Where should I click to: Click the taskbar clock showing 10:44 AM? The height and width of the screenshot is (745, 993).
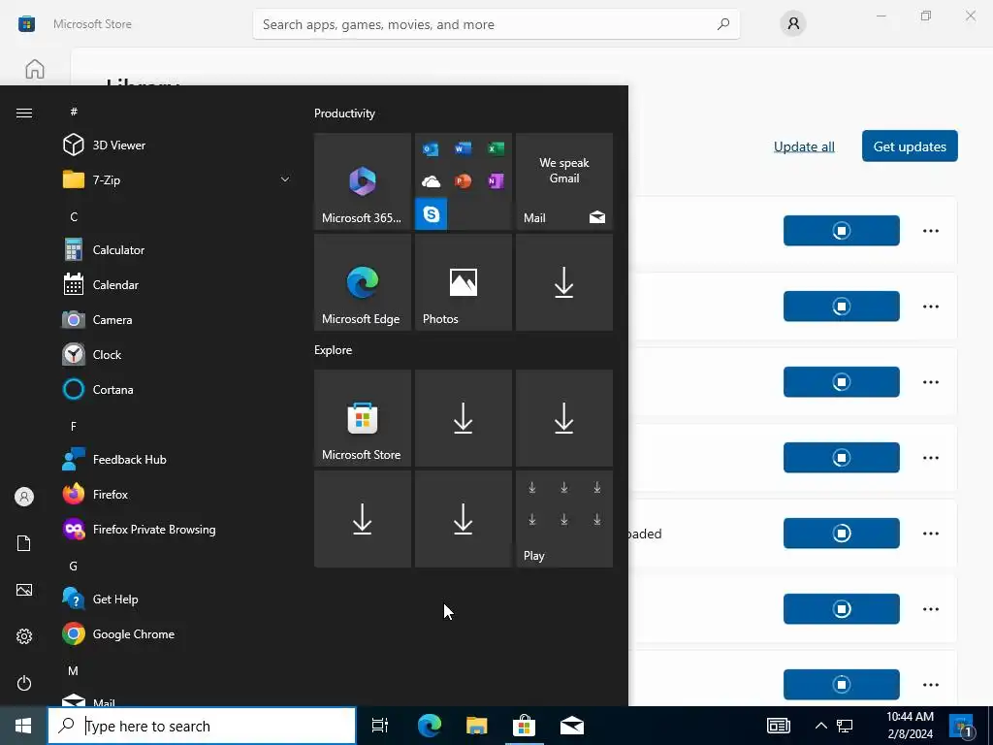[910, 726]
